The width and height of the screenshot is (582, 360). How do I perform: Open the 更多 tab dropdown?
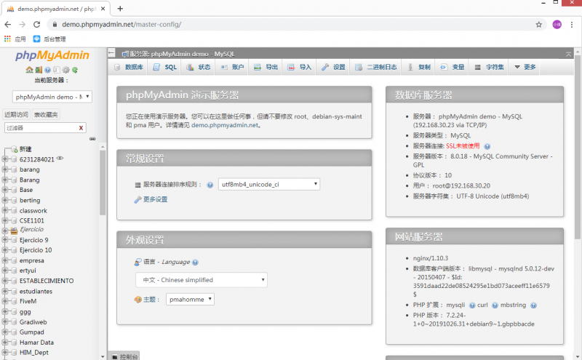coord(525,67)
